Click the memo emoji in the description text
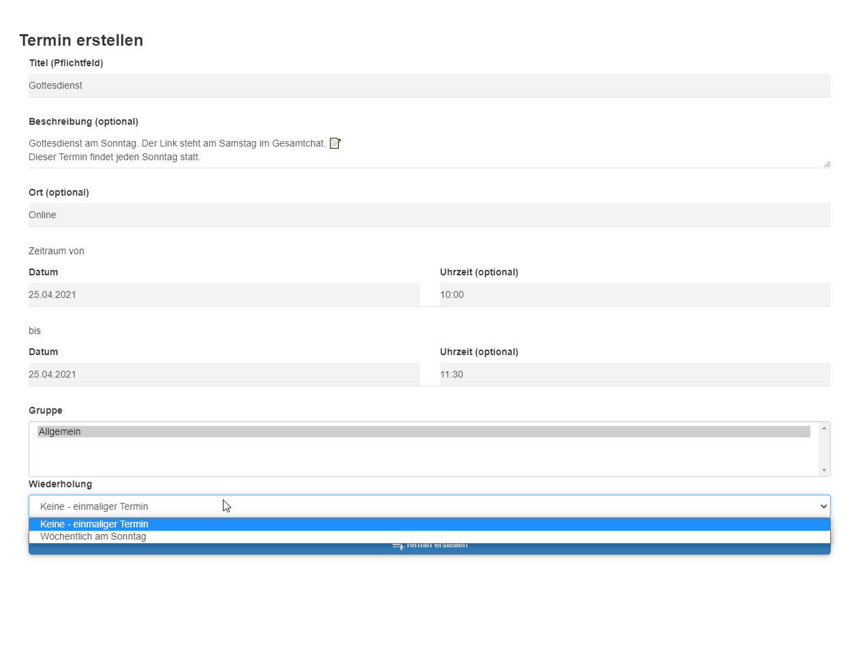 pyautogui.click(x=335, y=143)
